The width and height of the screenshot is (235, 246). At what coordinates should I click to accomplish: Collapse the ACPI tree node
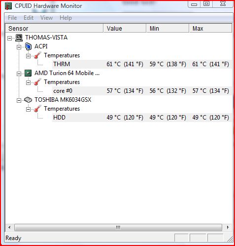coord(19,47)
